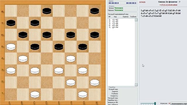The image size is (187, 105).
Task: Click the position number 377435
Action: pyautogui.click(x=142, y=2)
